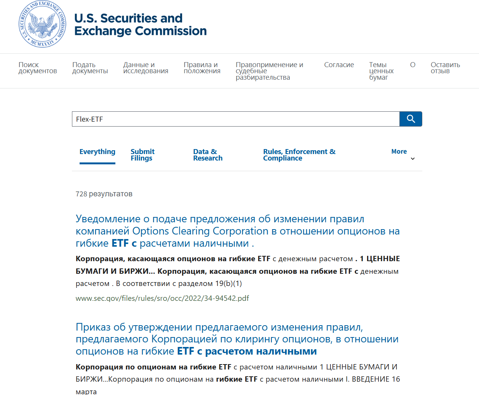This screenshot has width=479, height=395.
Task: Open the Правоприменение и судебные разбирательства menu
Action: coord(270,71)
